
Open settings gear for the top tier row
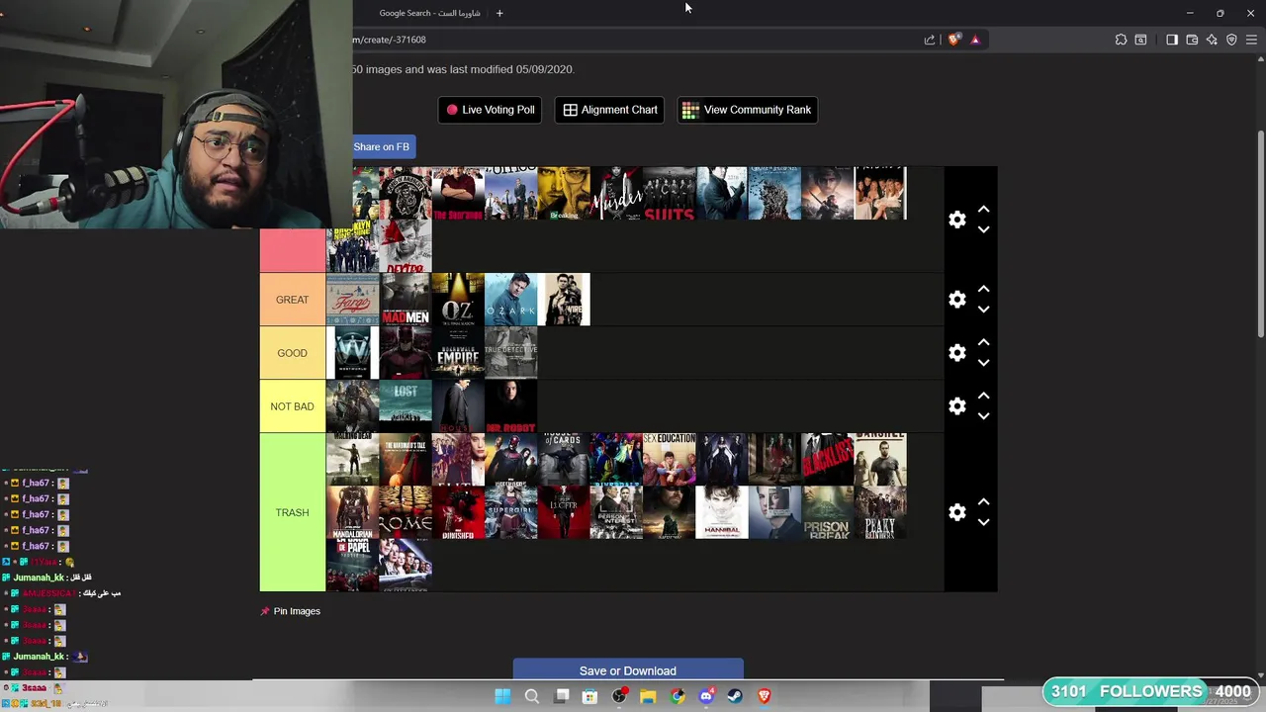pos(956,220)
